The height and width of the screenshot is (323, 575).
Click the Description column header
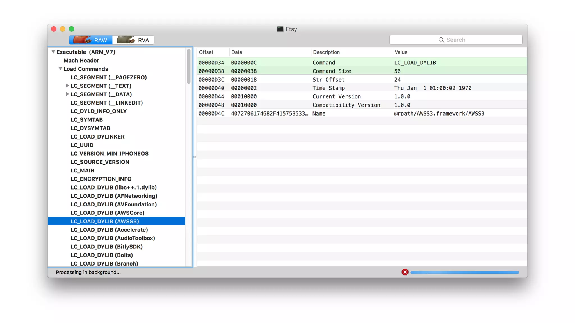click(326, 52)
